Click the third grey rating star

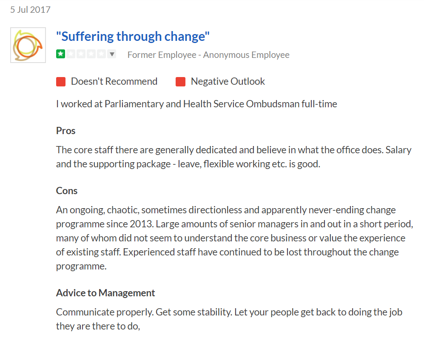pos(81,54)
